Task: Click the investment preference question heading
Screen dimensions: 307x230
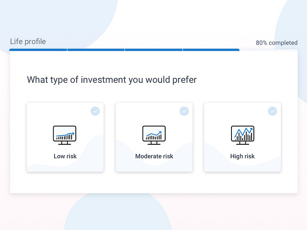Action: (112, 80)
